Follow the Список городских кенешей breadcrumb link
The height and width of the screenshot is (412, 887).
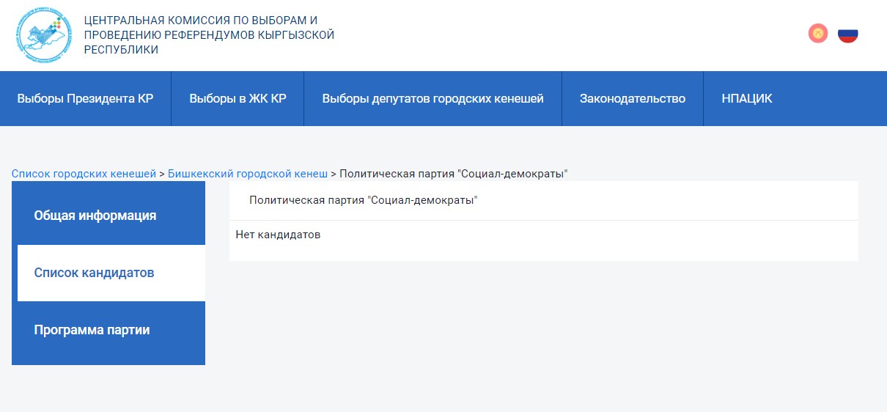click(84, 174)
